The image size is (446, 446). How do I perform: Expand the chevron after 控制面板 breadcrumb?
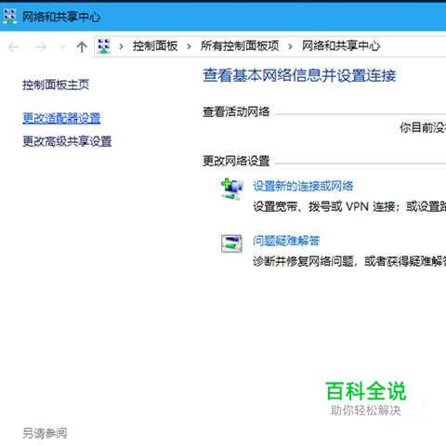pos(189,46)
